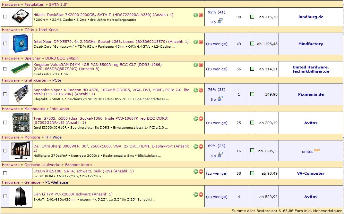
Task: Open the SATA 3.5" category link
Action: coord(59,4)
